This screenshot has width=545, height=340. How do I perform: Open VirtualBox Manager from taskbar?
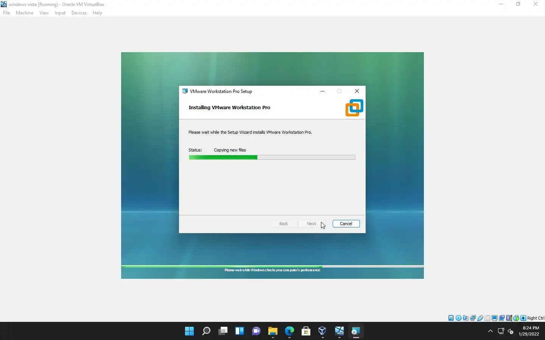(322, 331)
